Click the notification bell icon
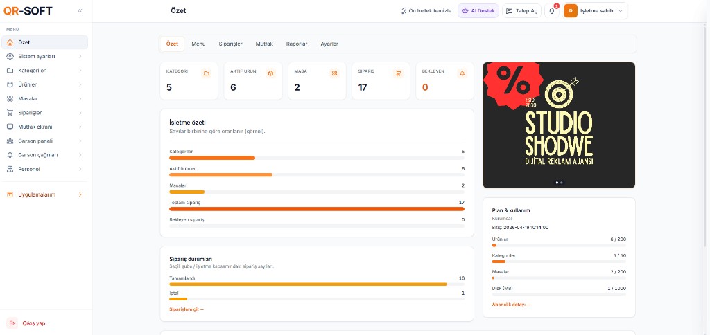 [552, 11]
